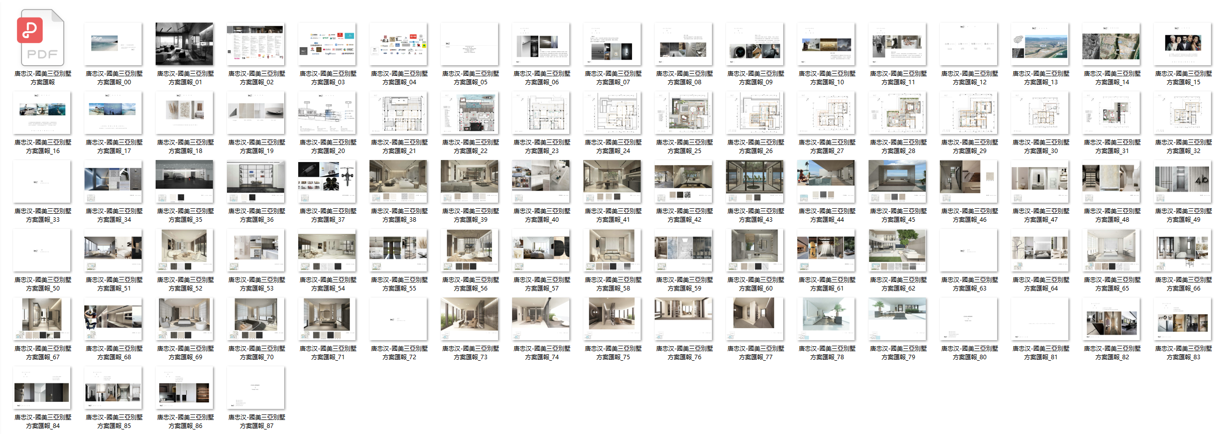Click thumbnail of file 方案匯報_00

[113, 44]
